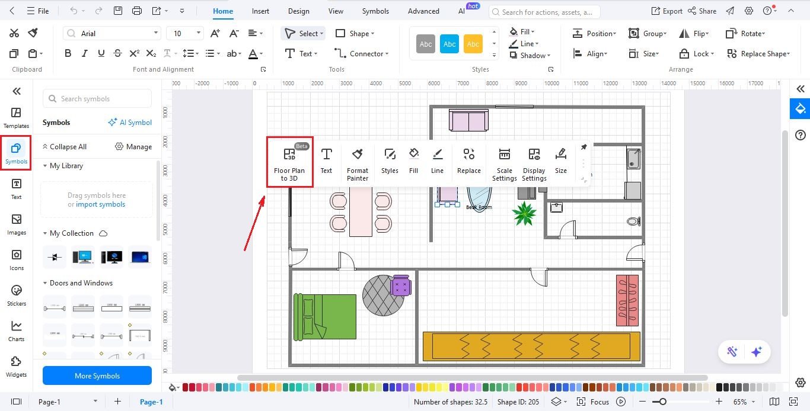This screenshot has height=411, width=810.
Task: Toggle Underline formatting
Action: click(x=101, y=53)
